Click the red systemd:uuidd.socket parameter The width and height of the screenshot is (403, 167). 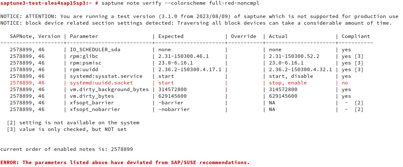point(101,83)
